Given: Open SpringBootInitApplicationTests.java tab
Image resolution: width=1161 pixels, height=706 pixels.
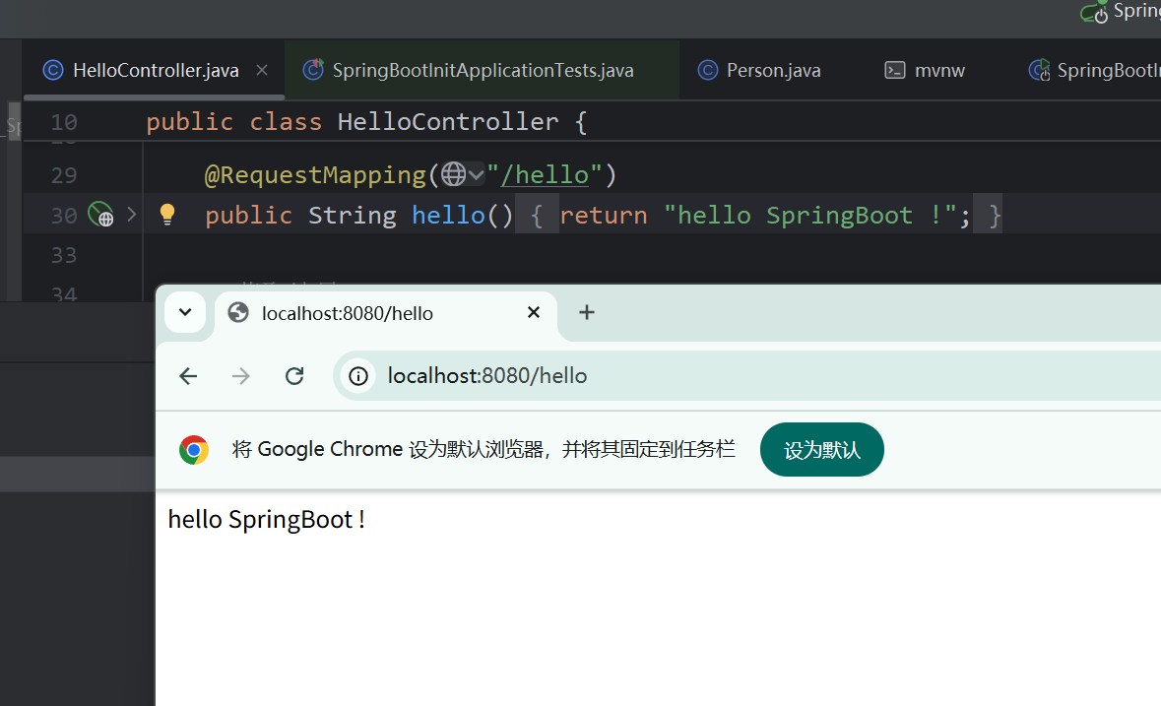Looking at the screenshot, I should pos(482,70).
